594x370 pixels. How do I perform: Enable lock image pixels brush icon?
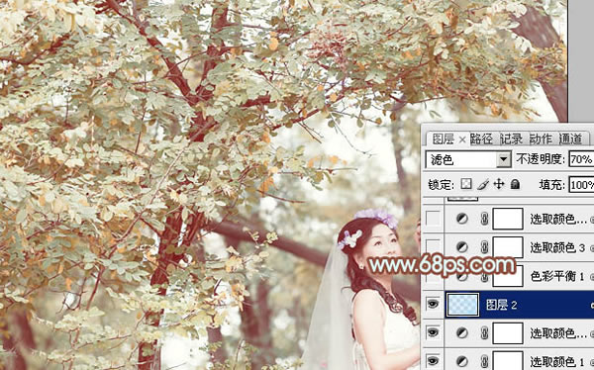483,184
